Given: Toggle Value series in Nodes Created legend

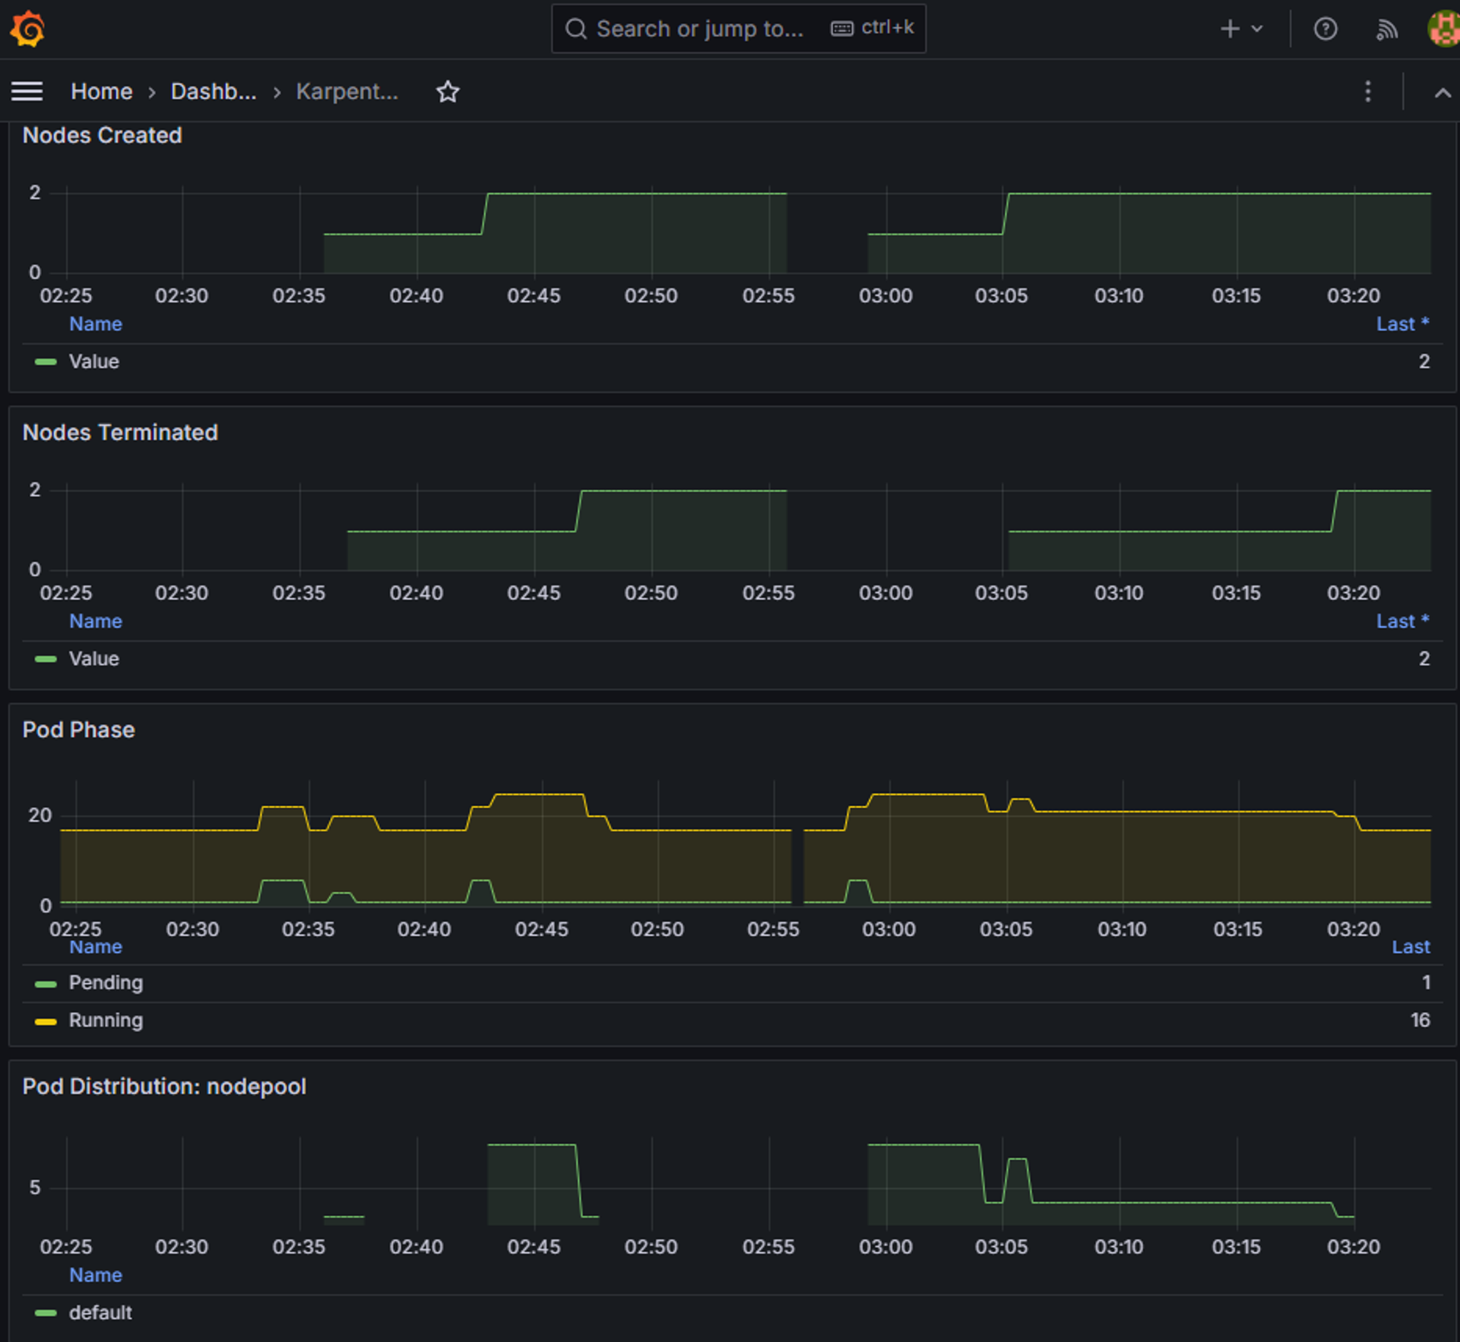Looking at the screenshot, I should (94, 362).
